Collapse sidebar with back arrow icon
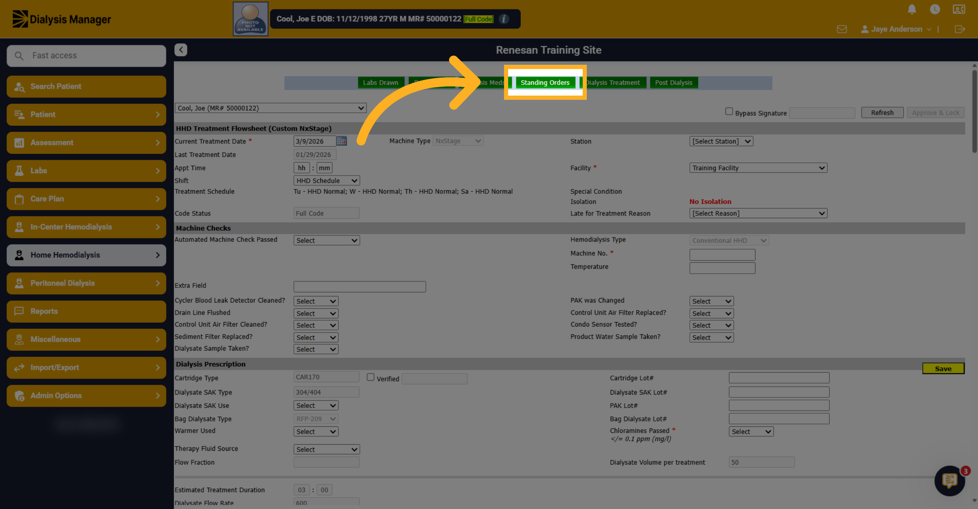Screen dimensions: 978x509 tap(181, 50)
